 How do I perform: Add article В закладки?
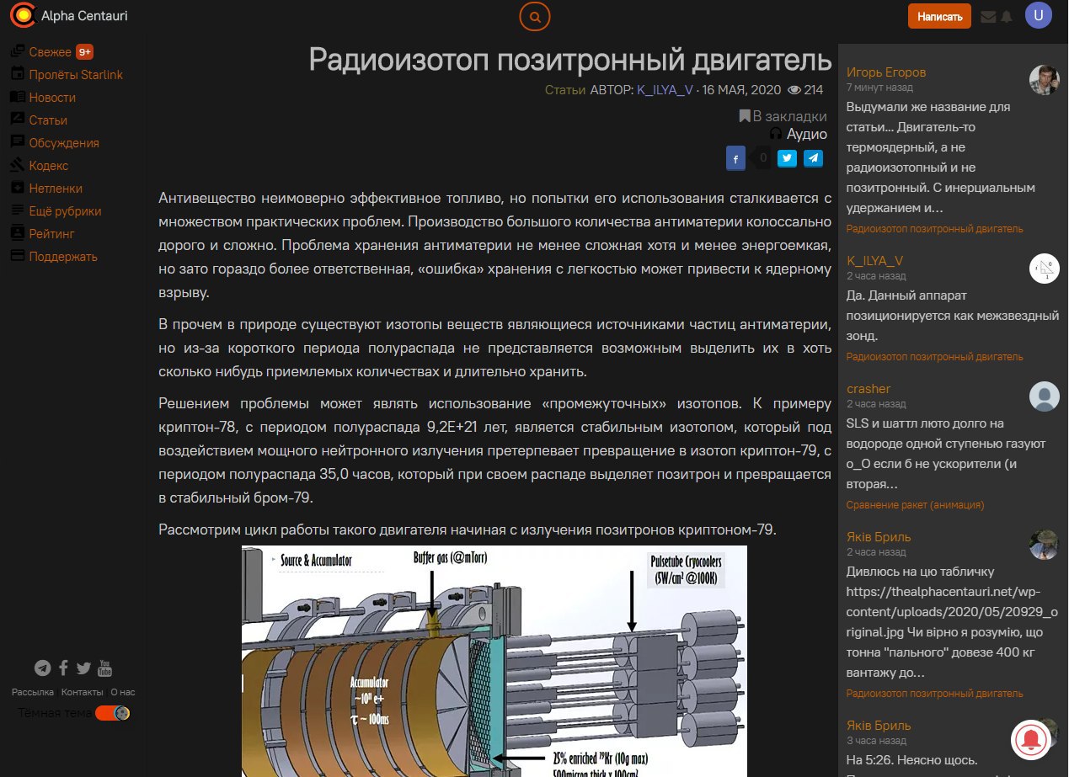click(783, 116)
